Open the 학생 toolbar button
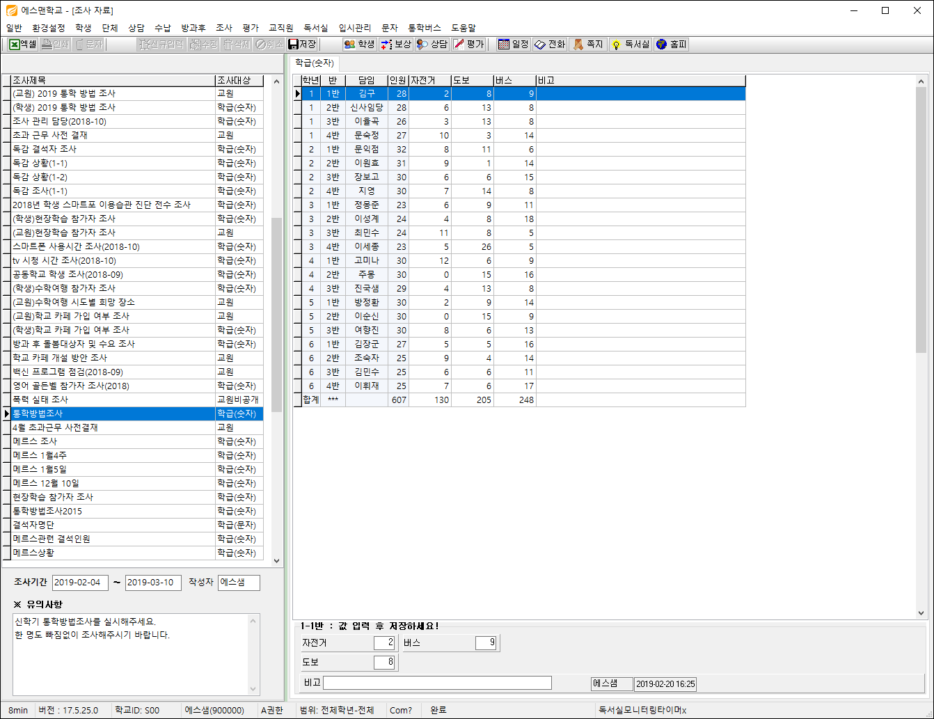 coord(359,45)
